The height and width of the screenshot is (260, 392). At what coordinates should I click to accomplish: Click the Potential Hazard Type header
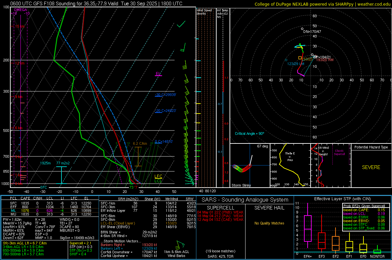coord(371,147)
